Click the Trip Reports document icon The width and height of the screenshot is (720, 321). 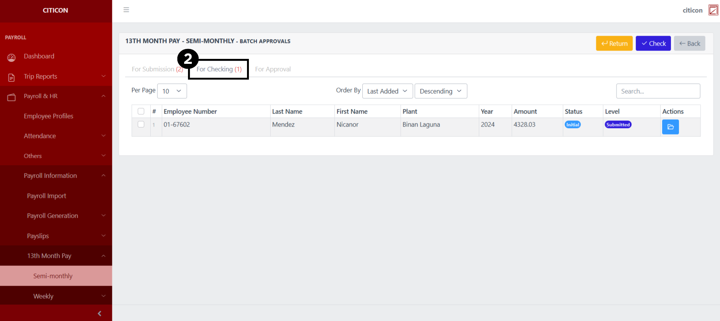pyautogui.click(x=11, y=77)
